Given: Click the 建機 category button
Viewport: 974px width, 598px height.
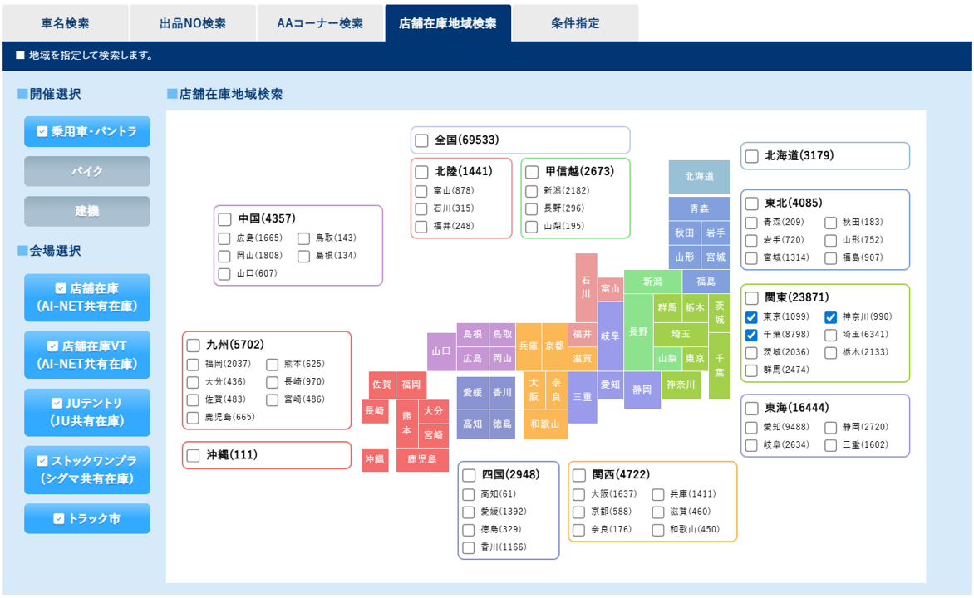Looking at the screenshot, I should pos(86,211).
